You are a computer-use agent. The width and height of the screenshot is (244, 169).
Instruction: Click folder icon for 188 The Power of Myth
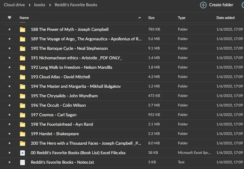[x=23, y=29]
